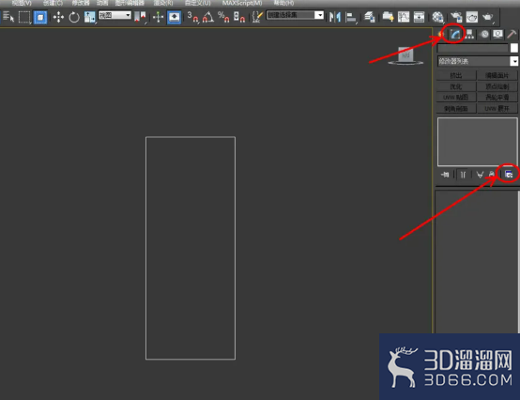Open the Rendering (R) menu
This screenshot has height=400, width=520.
163,3
